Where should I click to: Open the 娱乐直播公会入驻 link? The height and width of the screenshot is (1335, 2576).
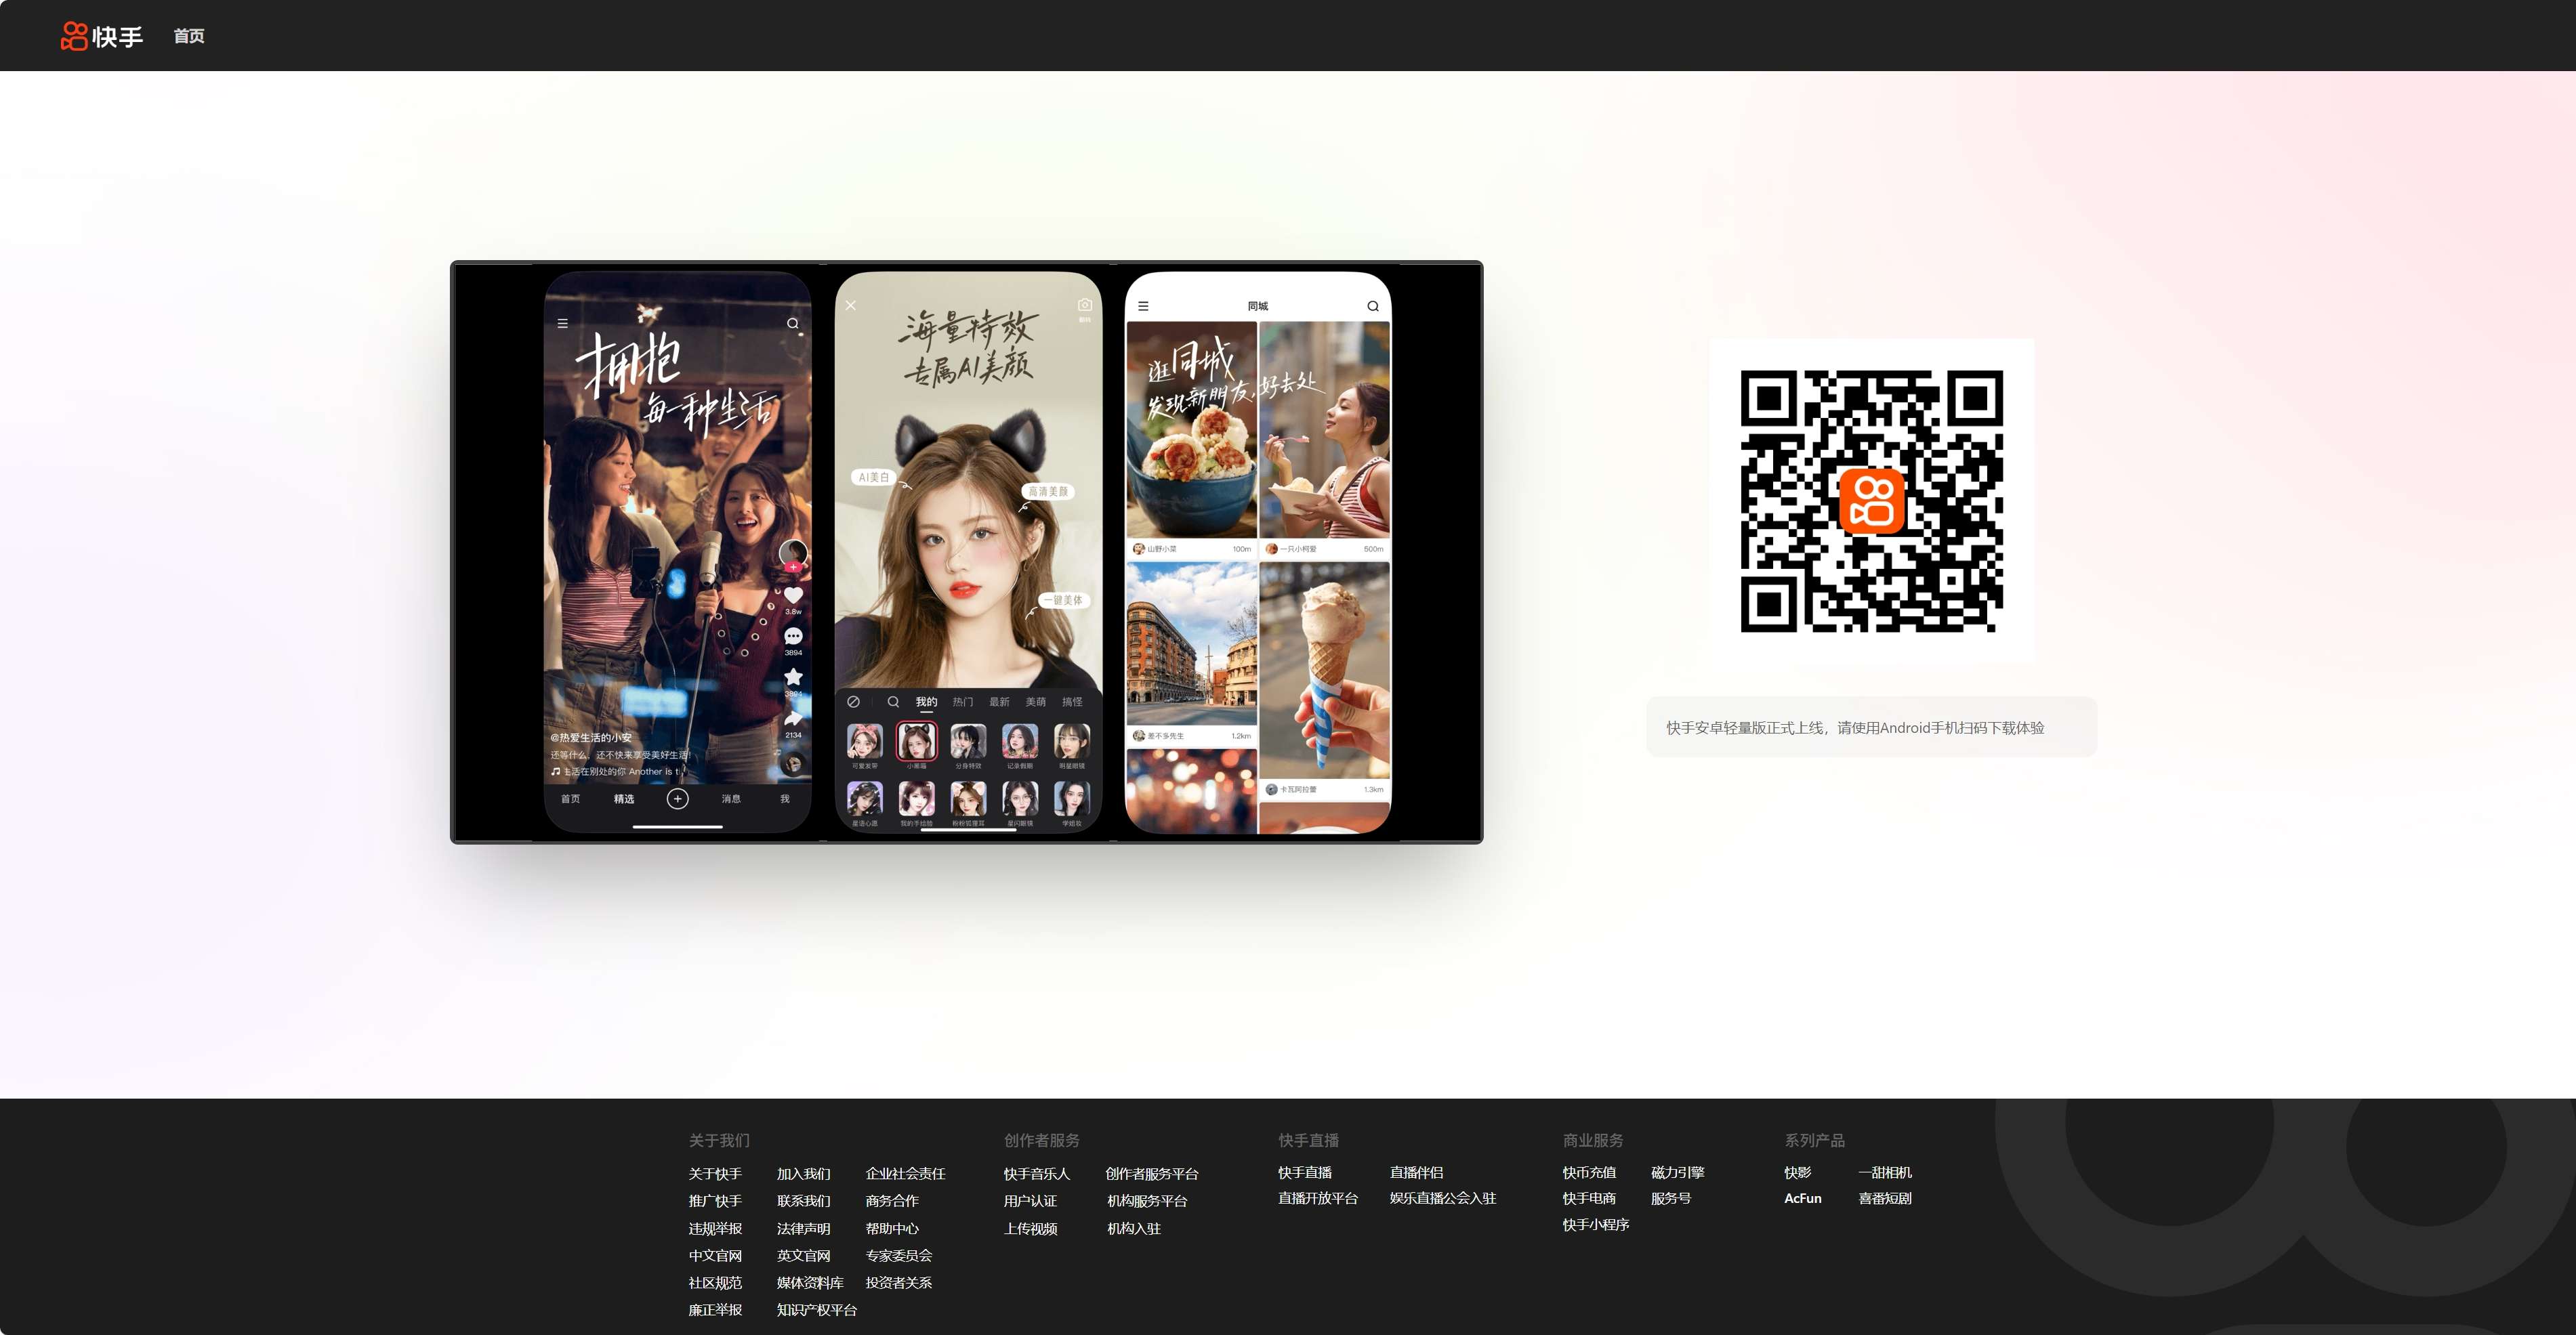(1443, 1199)
